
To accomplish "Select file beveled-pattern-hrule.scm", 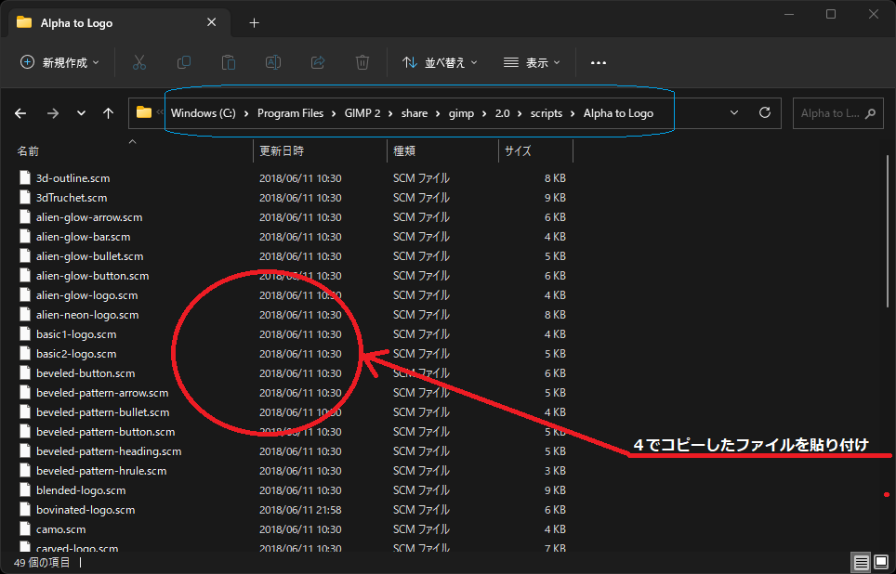I will click(101, 471).
